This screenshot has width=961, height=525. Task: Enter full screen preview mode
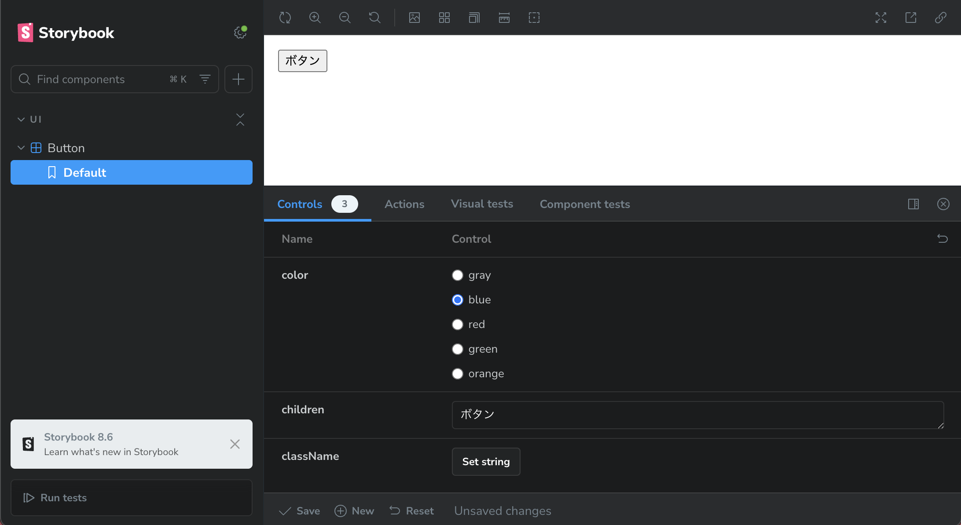(881, 18)
